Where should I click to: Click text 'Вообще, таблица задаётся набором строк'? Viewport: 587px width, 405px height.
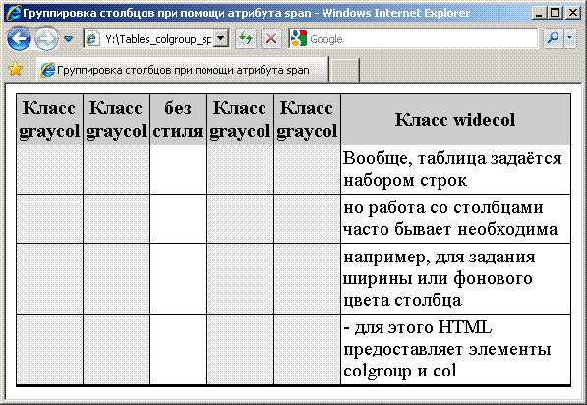tap(452, 169)
